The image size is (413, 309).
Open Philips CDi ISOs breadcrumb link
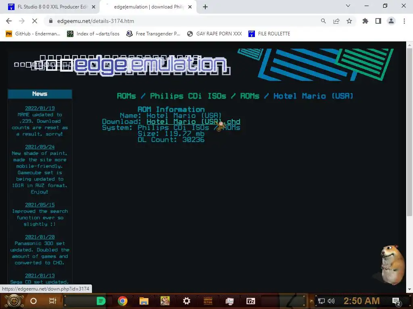188,96
